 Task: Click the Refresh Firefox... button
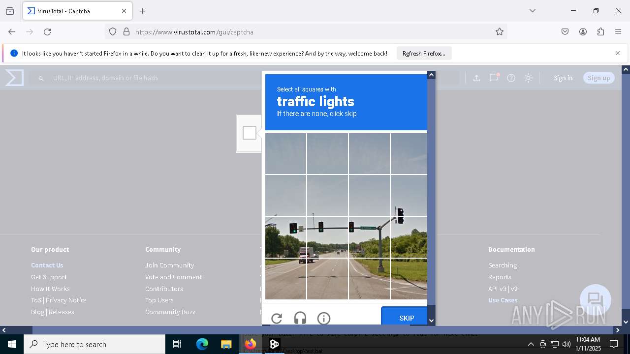(424, 54)
